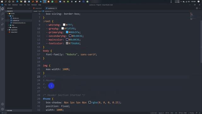Click the --maincolor #0c0436 color swatch
The width and height of the screenshot is (202, 114).
coord(67,39)
